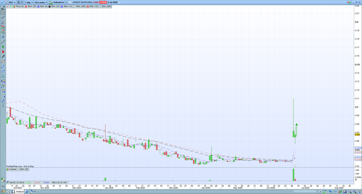Open the price settings list icon
This screenshot has width=362, height=194.
point(23,6)
